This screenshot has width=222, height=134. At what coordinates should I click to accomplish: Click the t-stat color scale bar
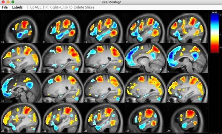pyautogui.click(x=215, y=33)
